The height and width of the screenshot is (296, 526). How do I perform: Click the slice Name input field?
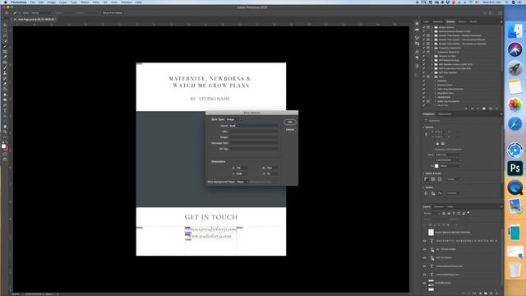[x=254, y=126]
